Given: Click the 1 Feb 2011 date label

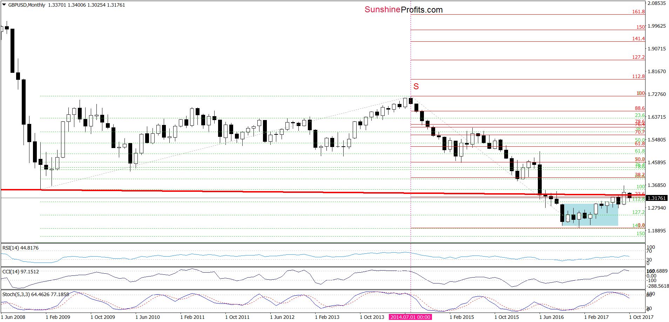Looking at the screenshot, I should tap(192, 317).
